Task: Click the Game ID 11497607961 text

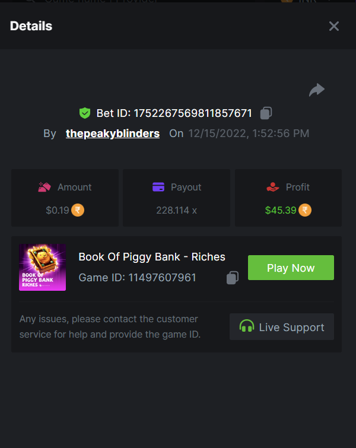Action: 137,278
